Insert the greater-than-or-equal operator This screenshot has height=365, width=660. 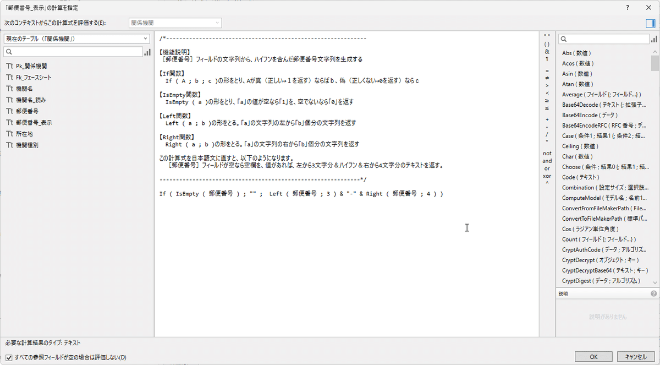547,100
